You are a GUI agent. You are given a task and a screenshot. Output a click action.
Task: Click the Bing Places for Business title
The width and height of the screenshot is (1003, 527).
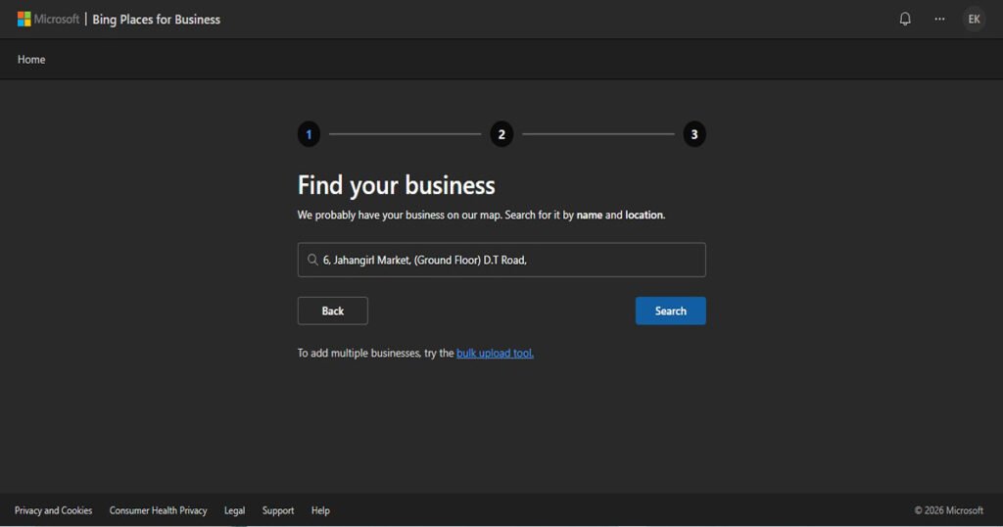tap(156, 20)
